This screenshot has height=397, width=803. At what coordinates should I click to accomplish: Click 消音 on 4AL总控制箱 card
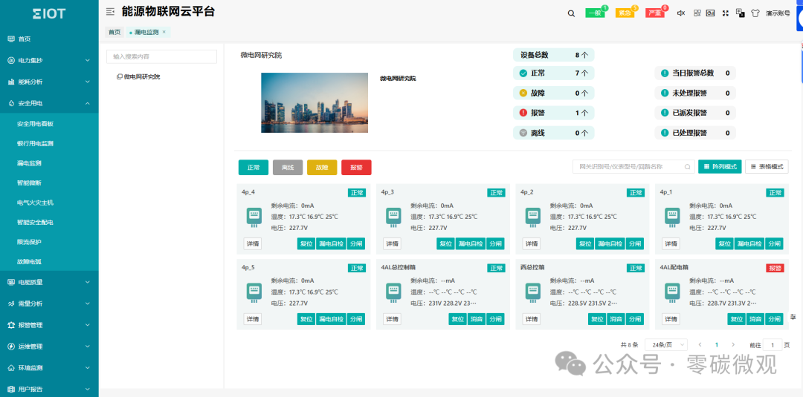476,319
